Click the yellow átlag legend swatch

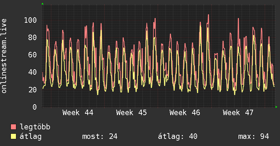point(14,136)
